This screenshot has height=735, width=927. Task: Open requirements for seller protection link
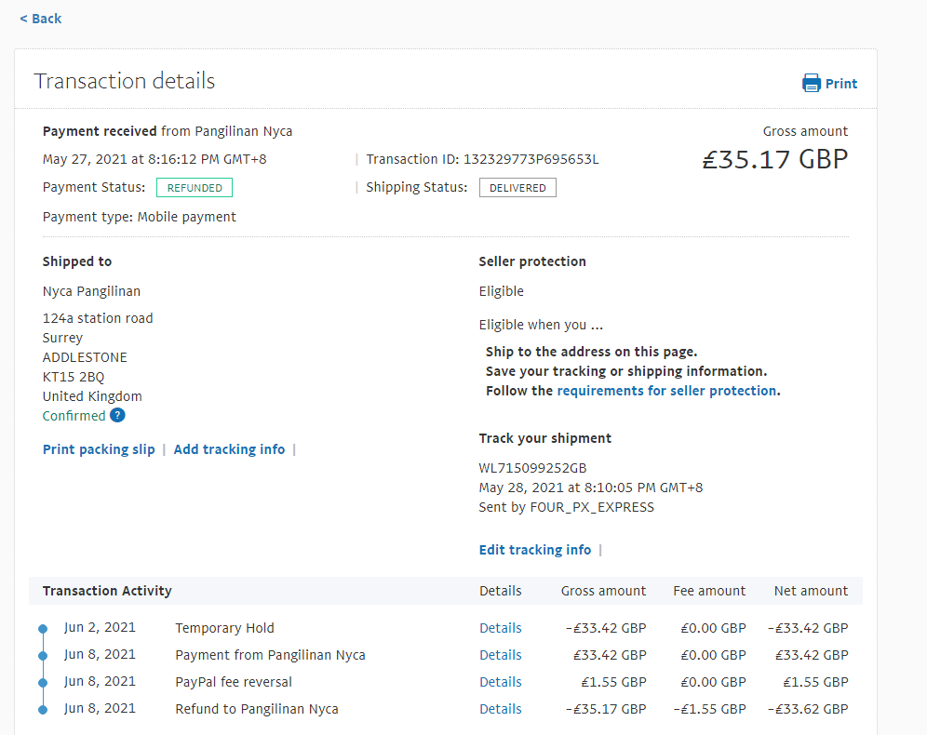(x=666, y=391)
